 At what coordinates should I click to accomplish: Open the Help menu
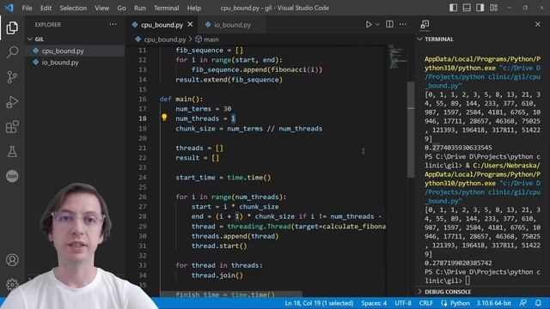(x=194, y=8)
